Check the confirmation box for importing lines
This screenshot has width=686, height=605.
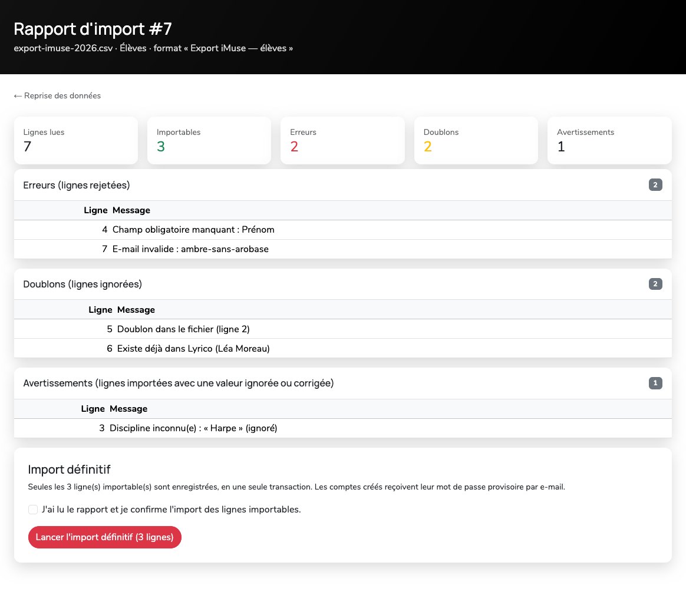point(33,509)
